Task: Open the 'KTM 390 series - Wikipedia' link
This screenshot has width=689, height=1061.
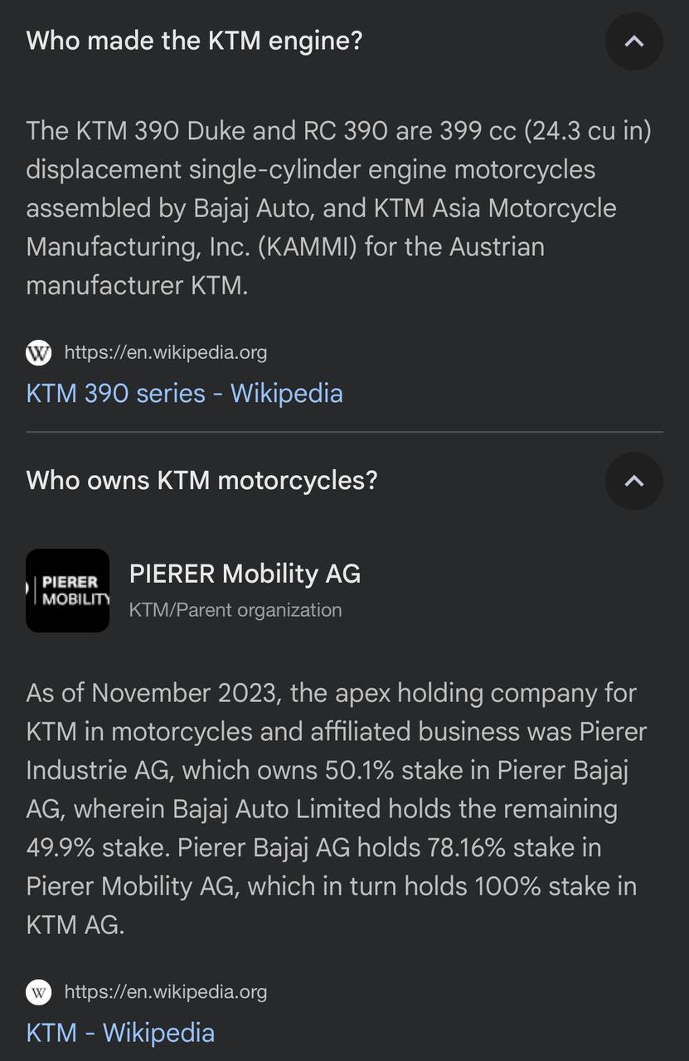Action: tap(185, 393)
